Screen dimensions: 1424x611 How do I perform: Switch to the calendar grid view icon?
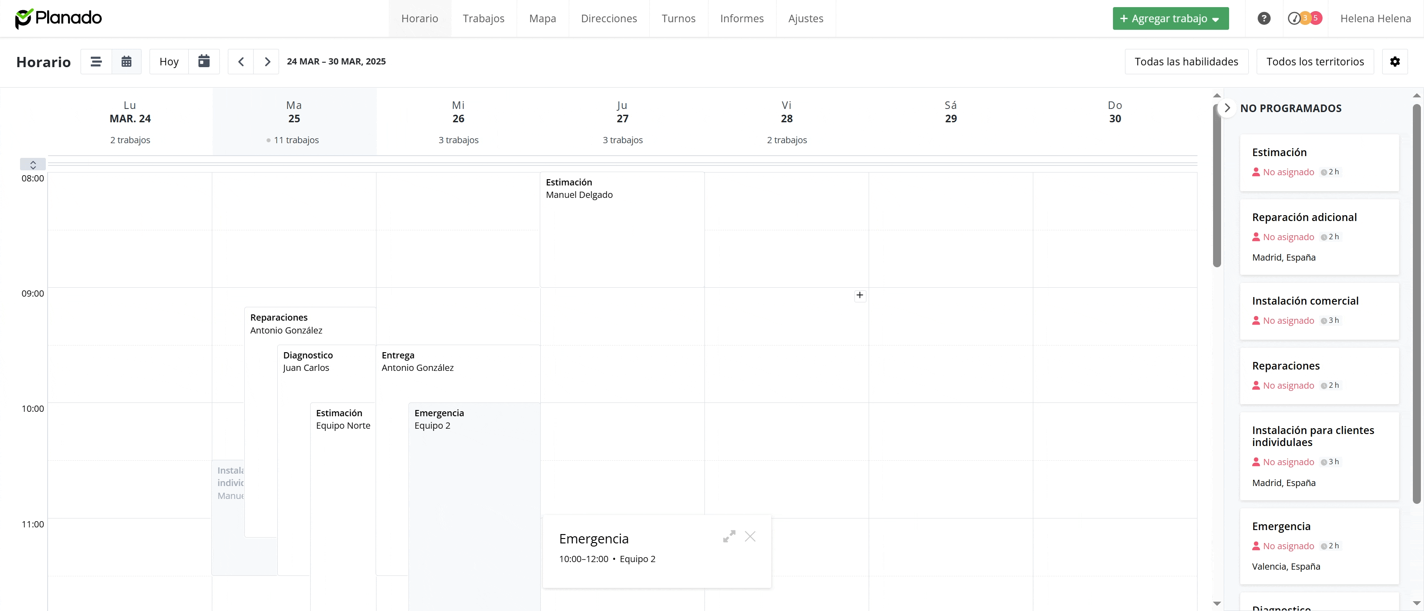126,61
